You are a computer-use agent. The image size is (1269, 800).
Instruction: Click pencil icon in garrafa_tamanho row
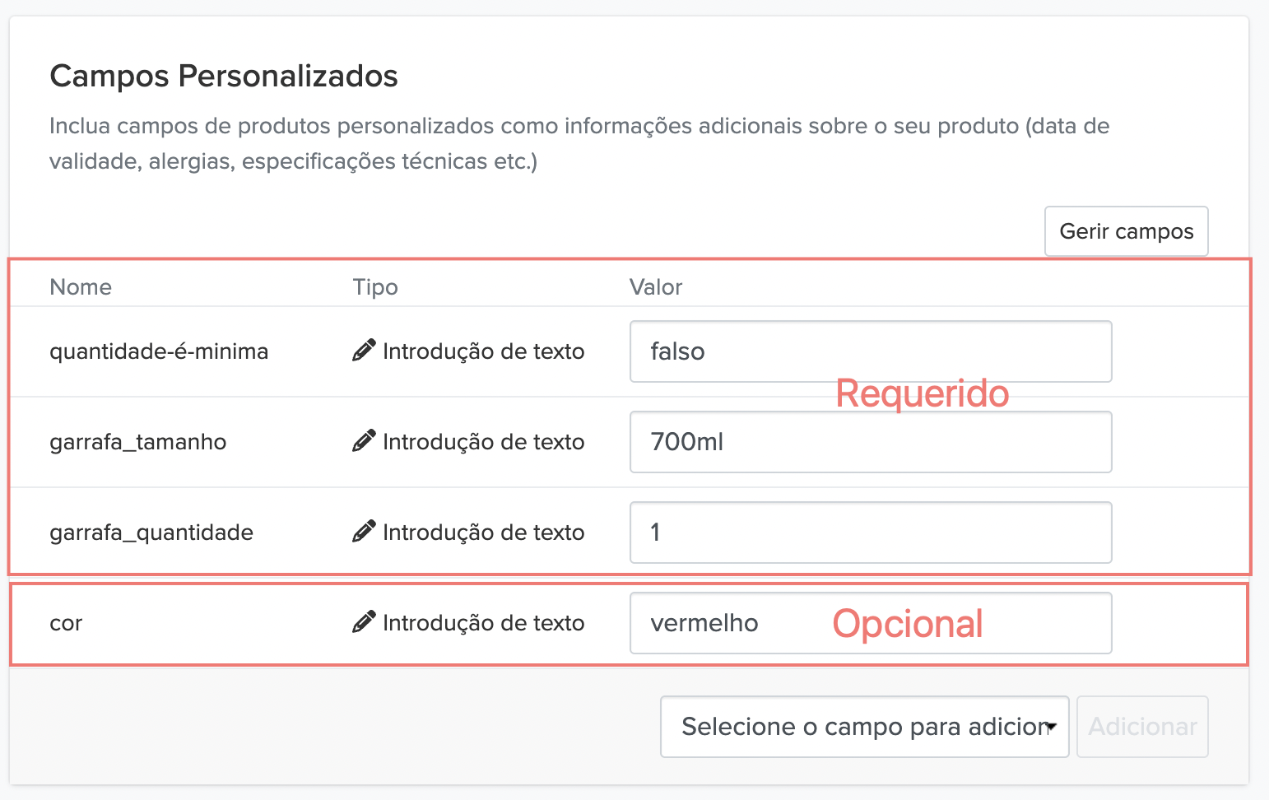coord(364,441)
